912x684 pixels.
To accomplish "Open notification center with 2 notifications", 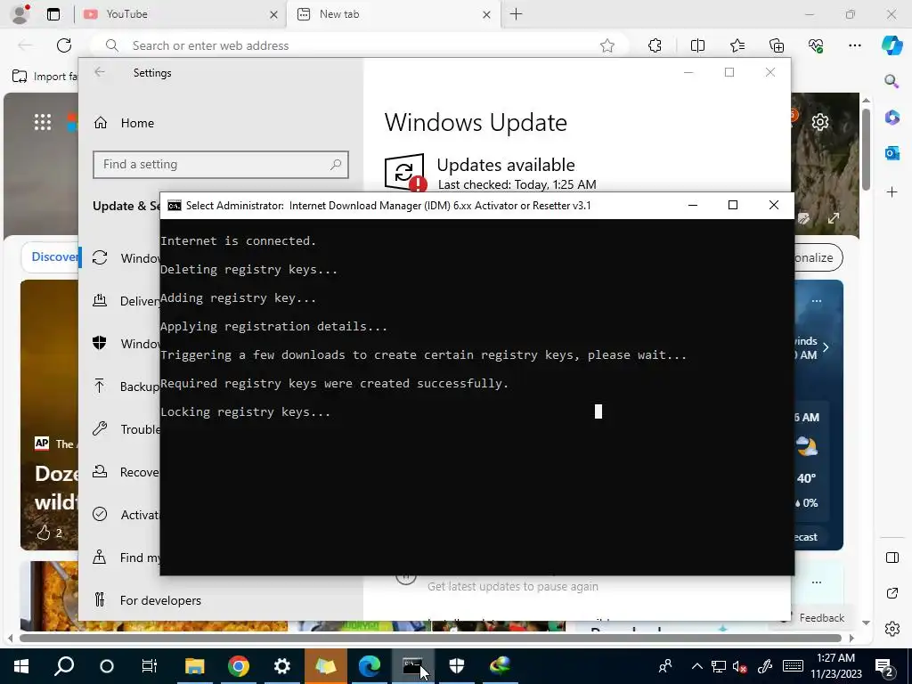I will click(884, 666).
